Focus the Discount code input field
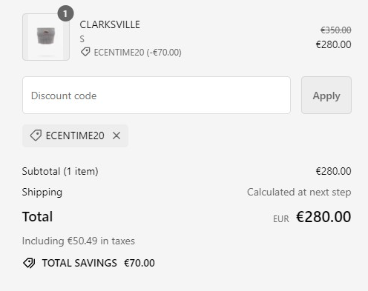 (x=157, y=96)
